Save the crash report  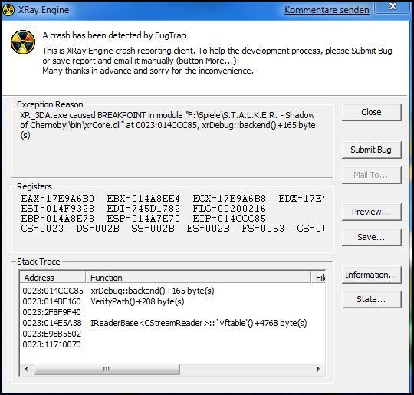coord(372,237)
